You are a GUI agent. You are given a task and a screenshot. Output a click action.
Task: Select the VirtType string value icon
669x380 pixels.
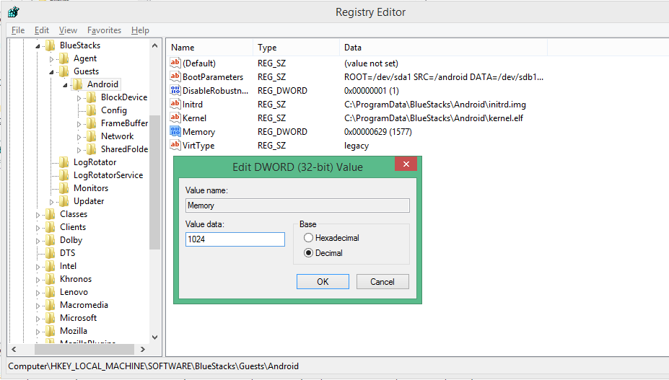click(175, 145)
